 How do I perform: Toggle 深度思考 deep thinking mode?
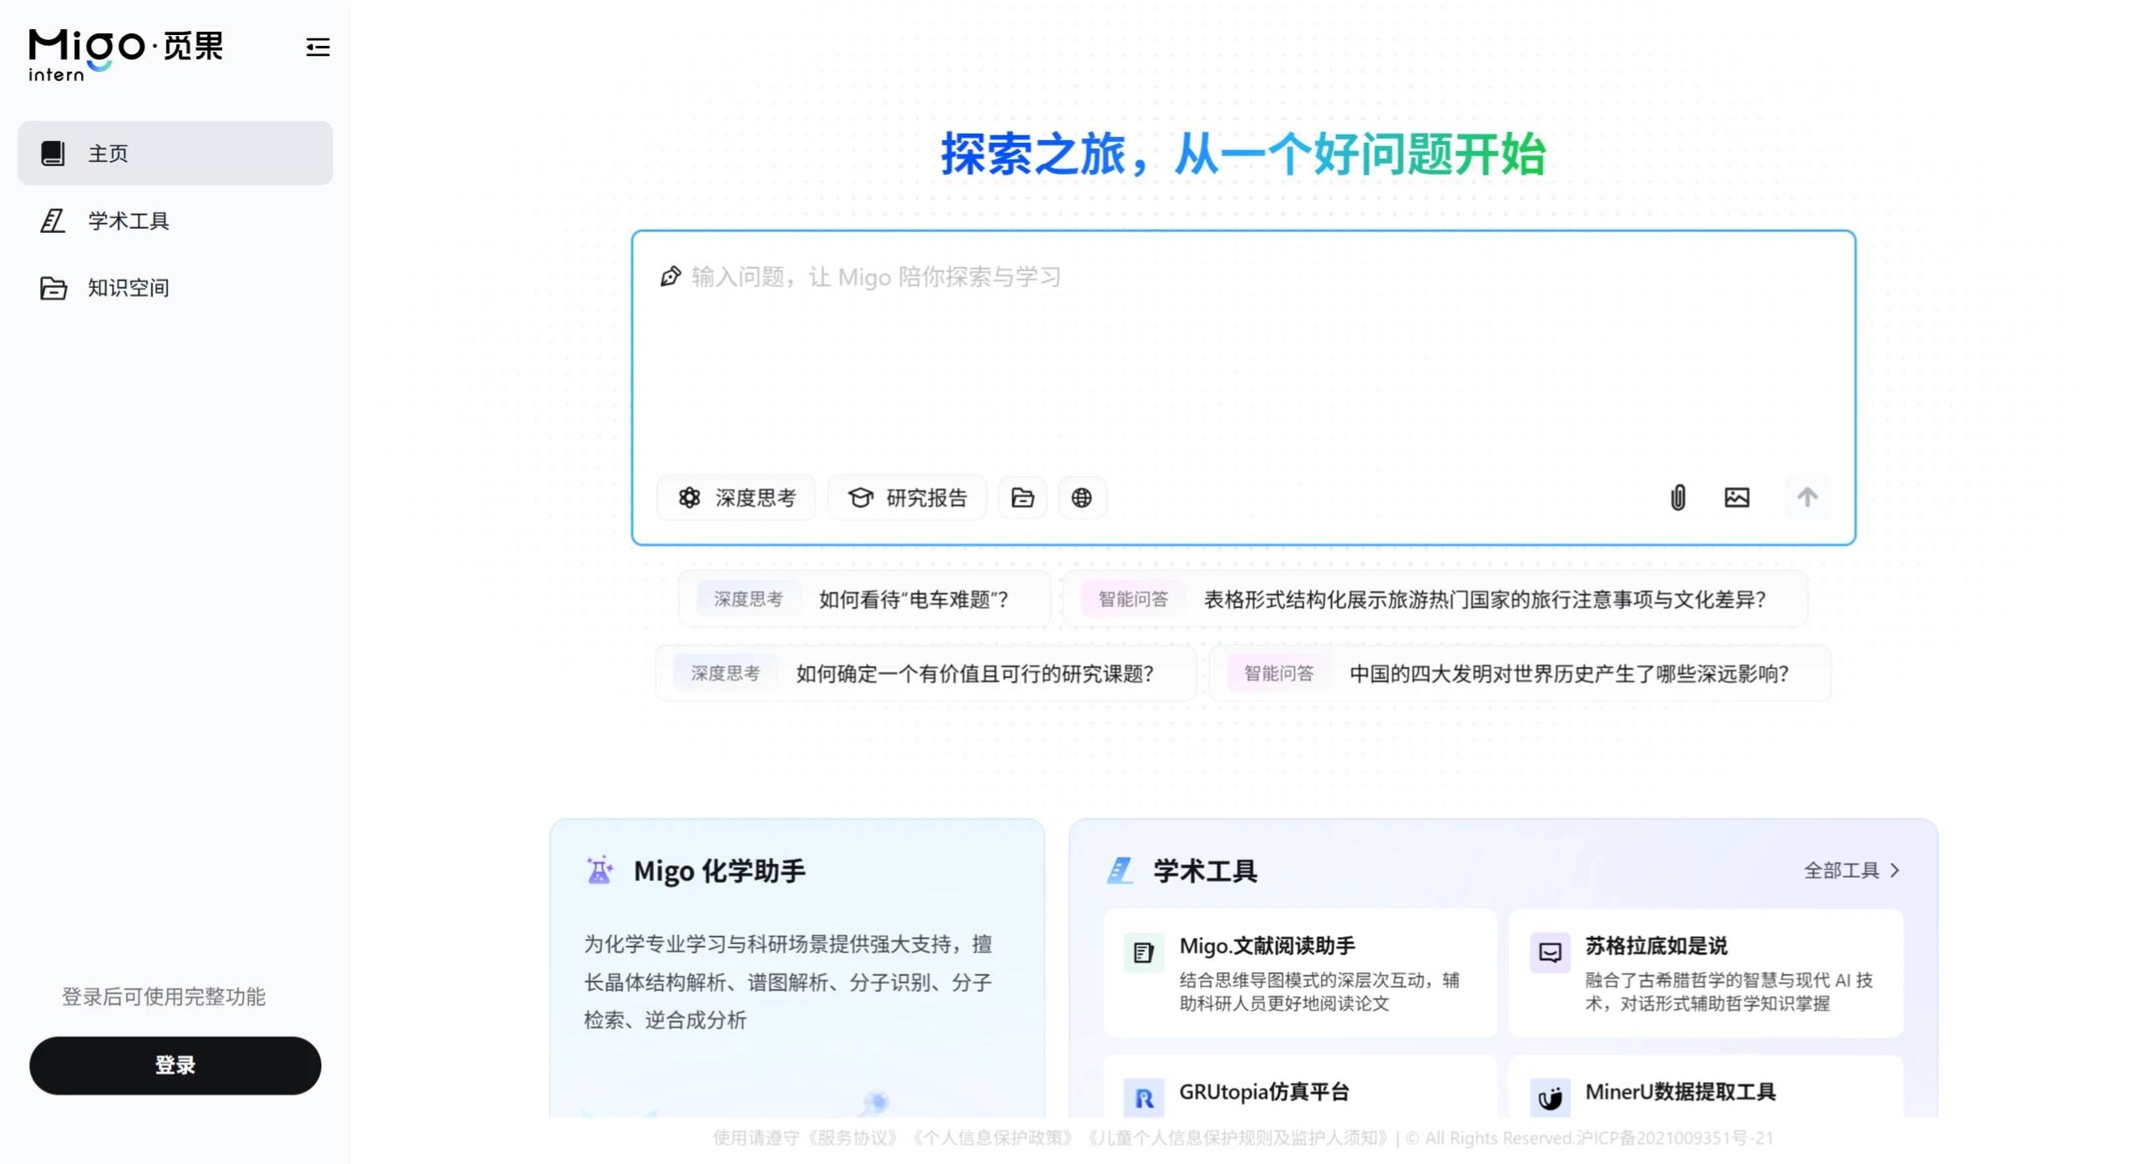coord(736,498)
